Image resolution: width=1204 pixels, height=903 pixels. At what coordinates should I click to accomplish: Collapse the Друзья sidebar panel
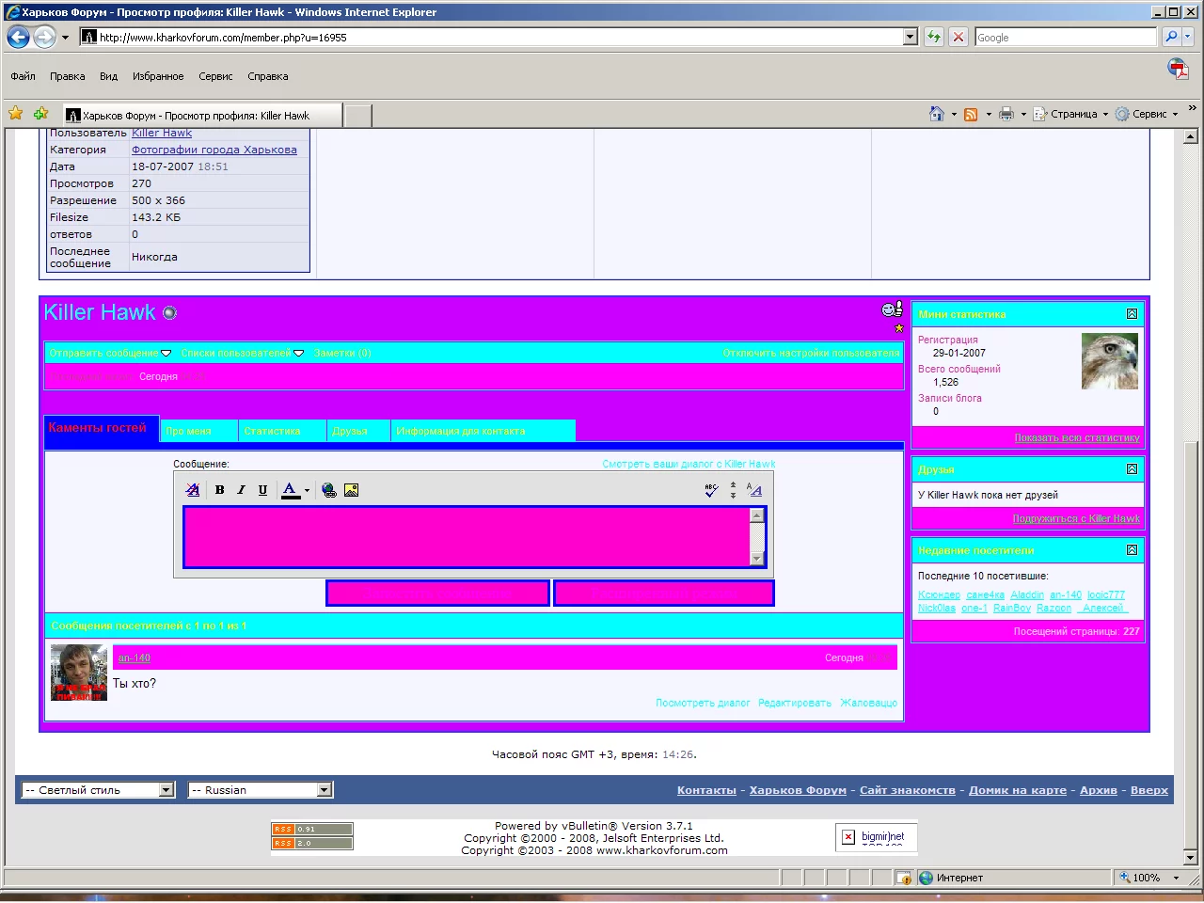point(1132,469)
